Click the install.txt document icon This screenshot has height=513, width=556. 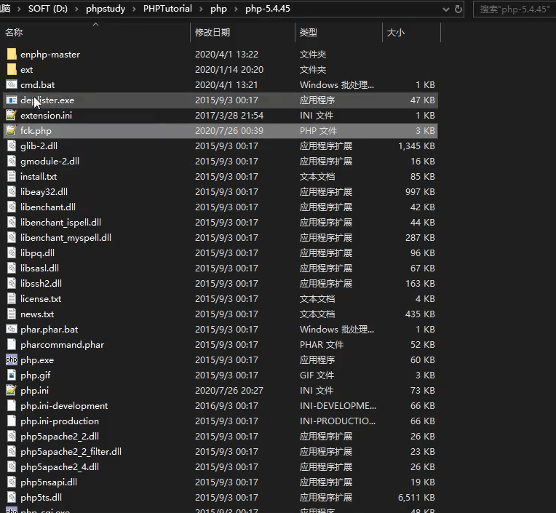pyautogui.click(x=12, y=176)
